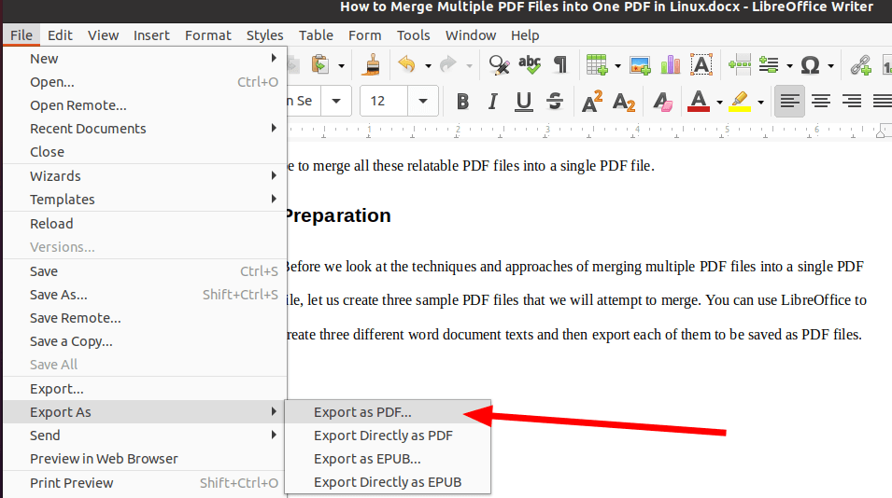Select Center Horizontally alignment button
Screen dimensions: 892x498
click(x=820, y=102)
